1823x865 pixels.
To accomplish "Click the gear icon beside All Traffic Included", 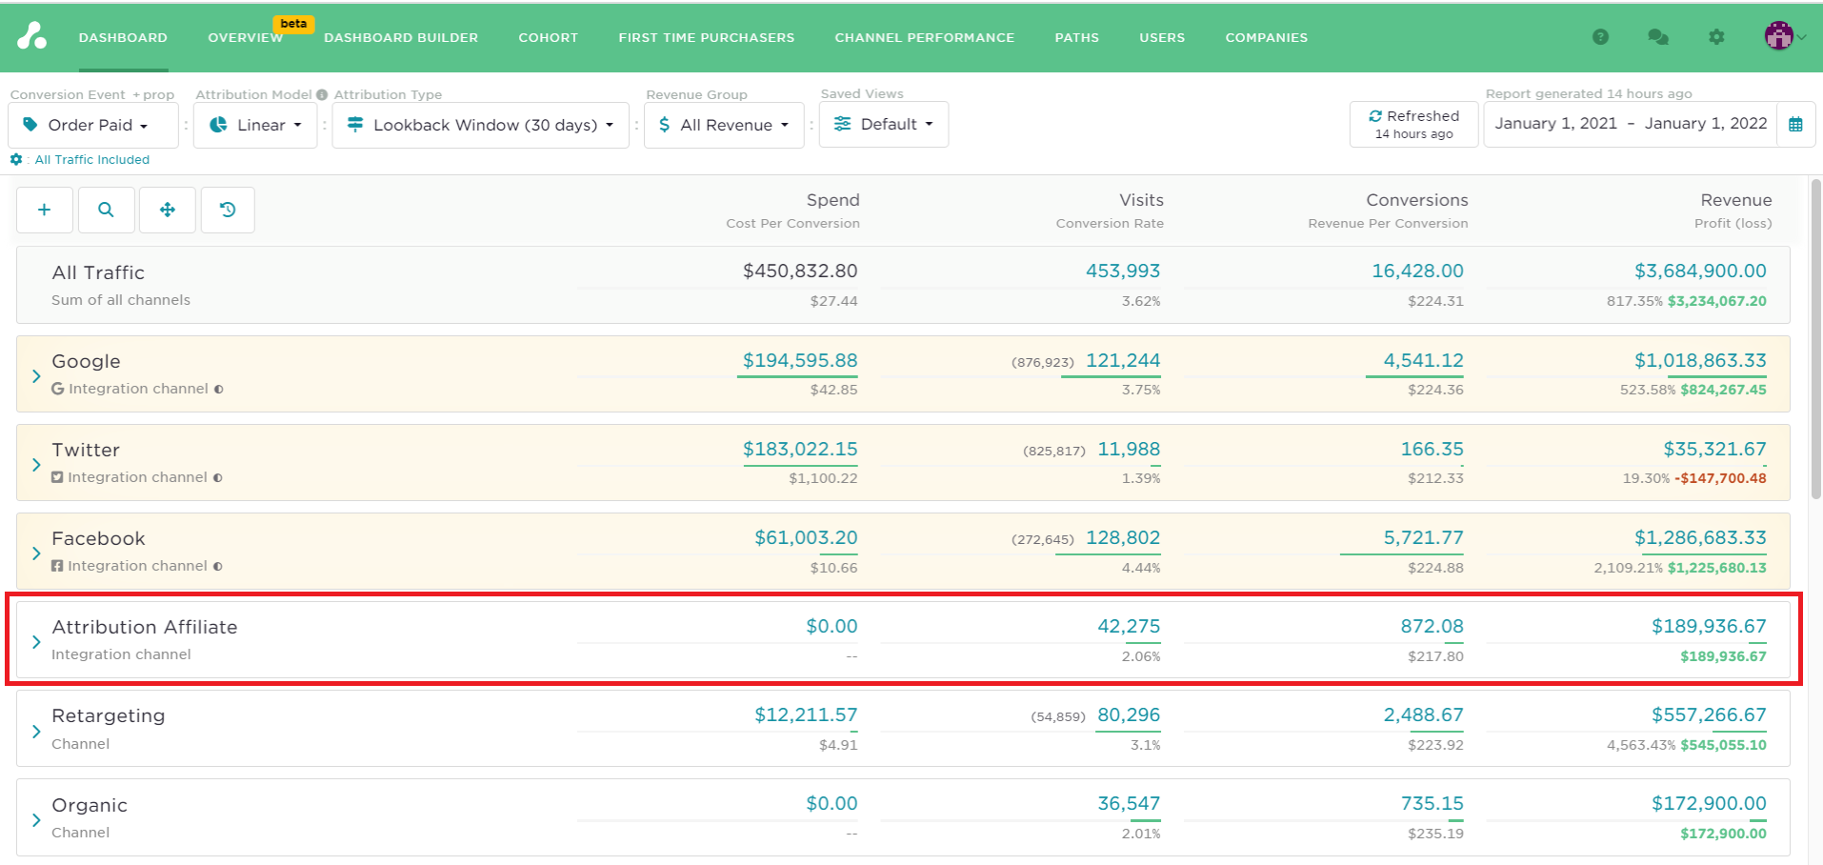I will pos(15,159).
